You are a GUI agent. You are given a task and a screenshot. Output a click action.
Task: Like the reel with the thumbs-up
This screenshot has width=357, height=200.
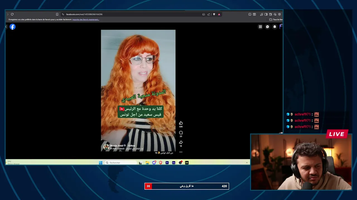tap(181, 123)
